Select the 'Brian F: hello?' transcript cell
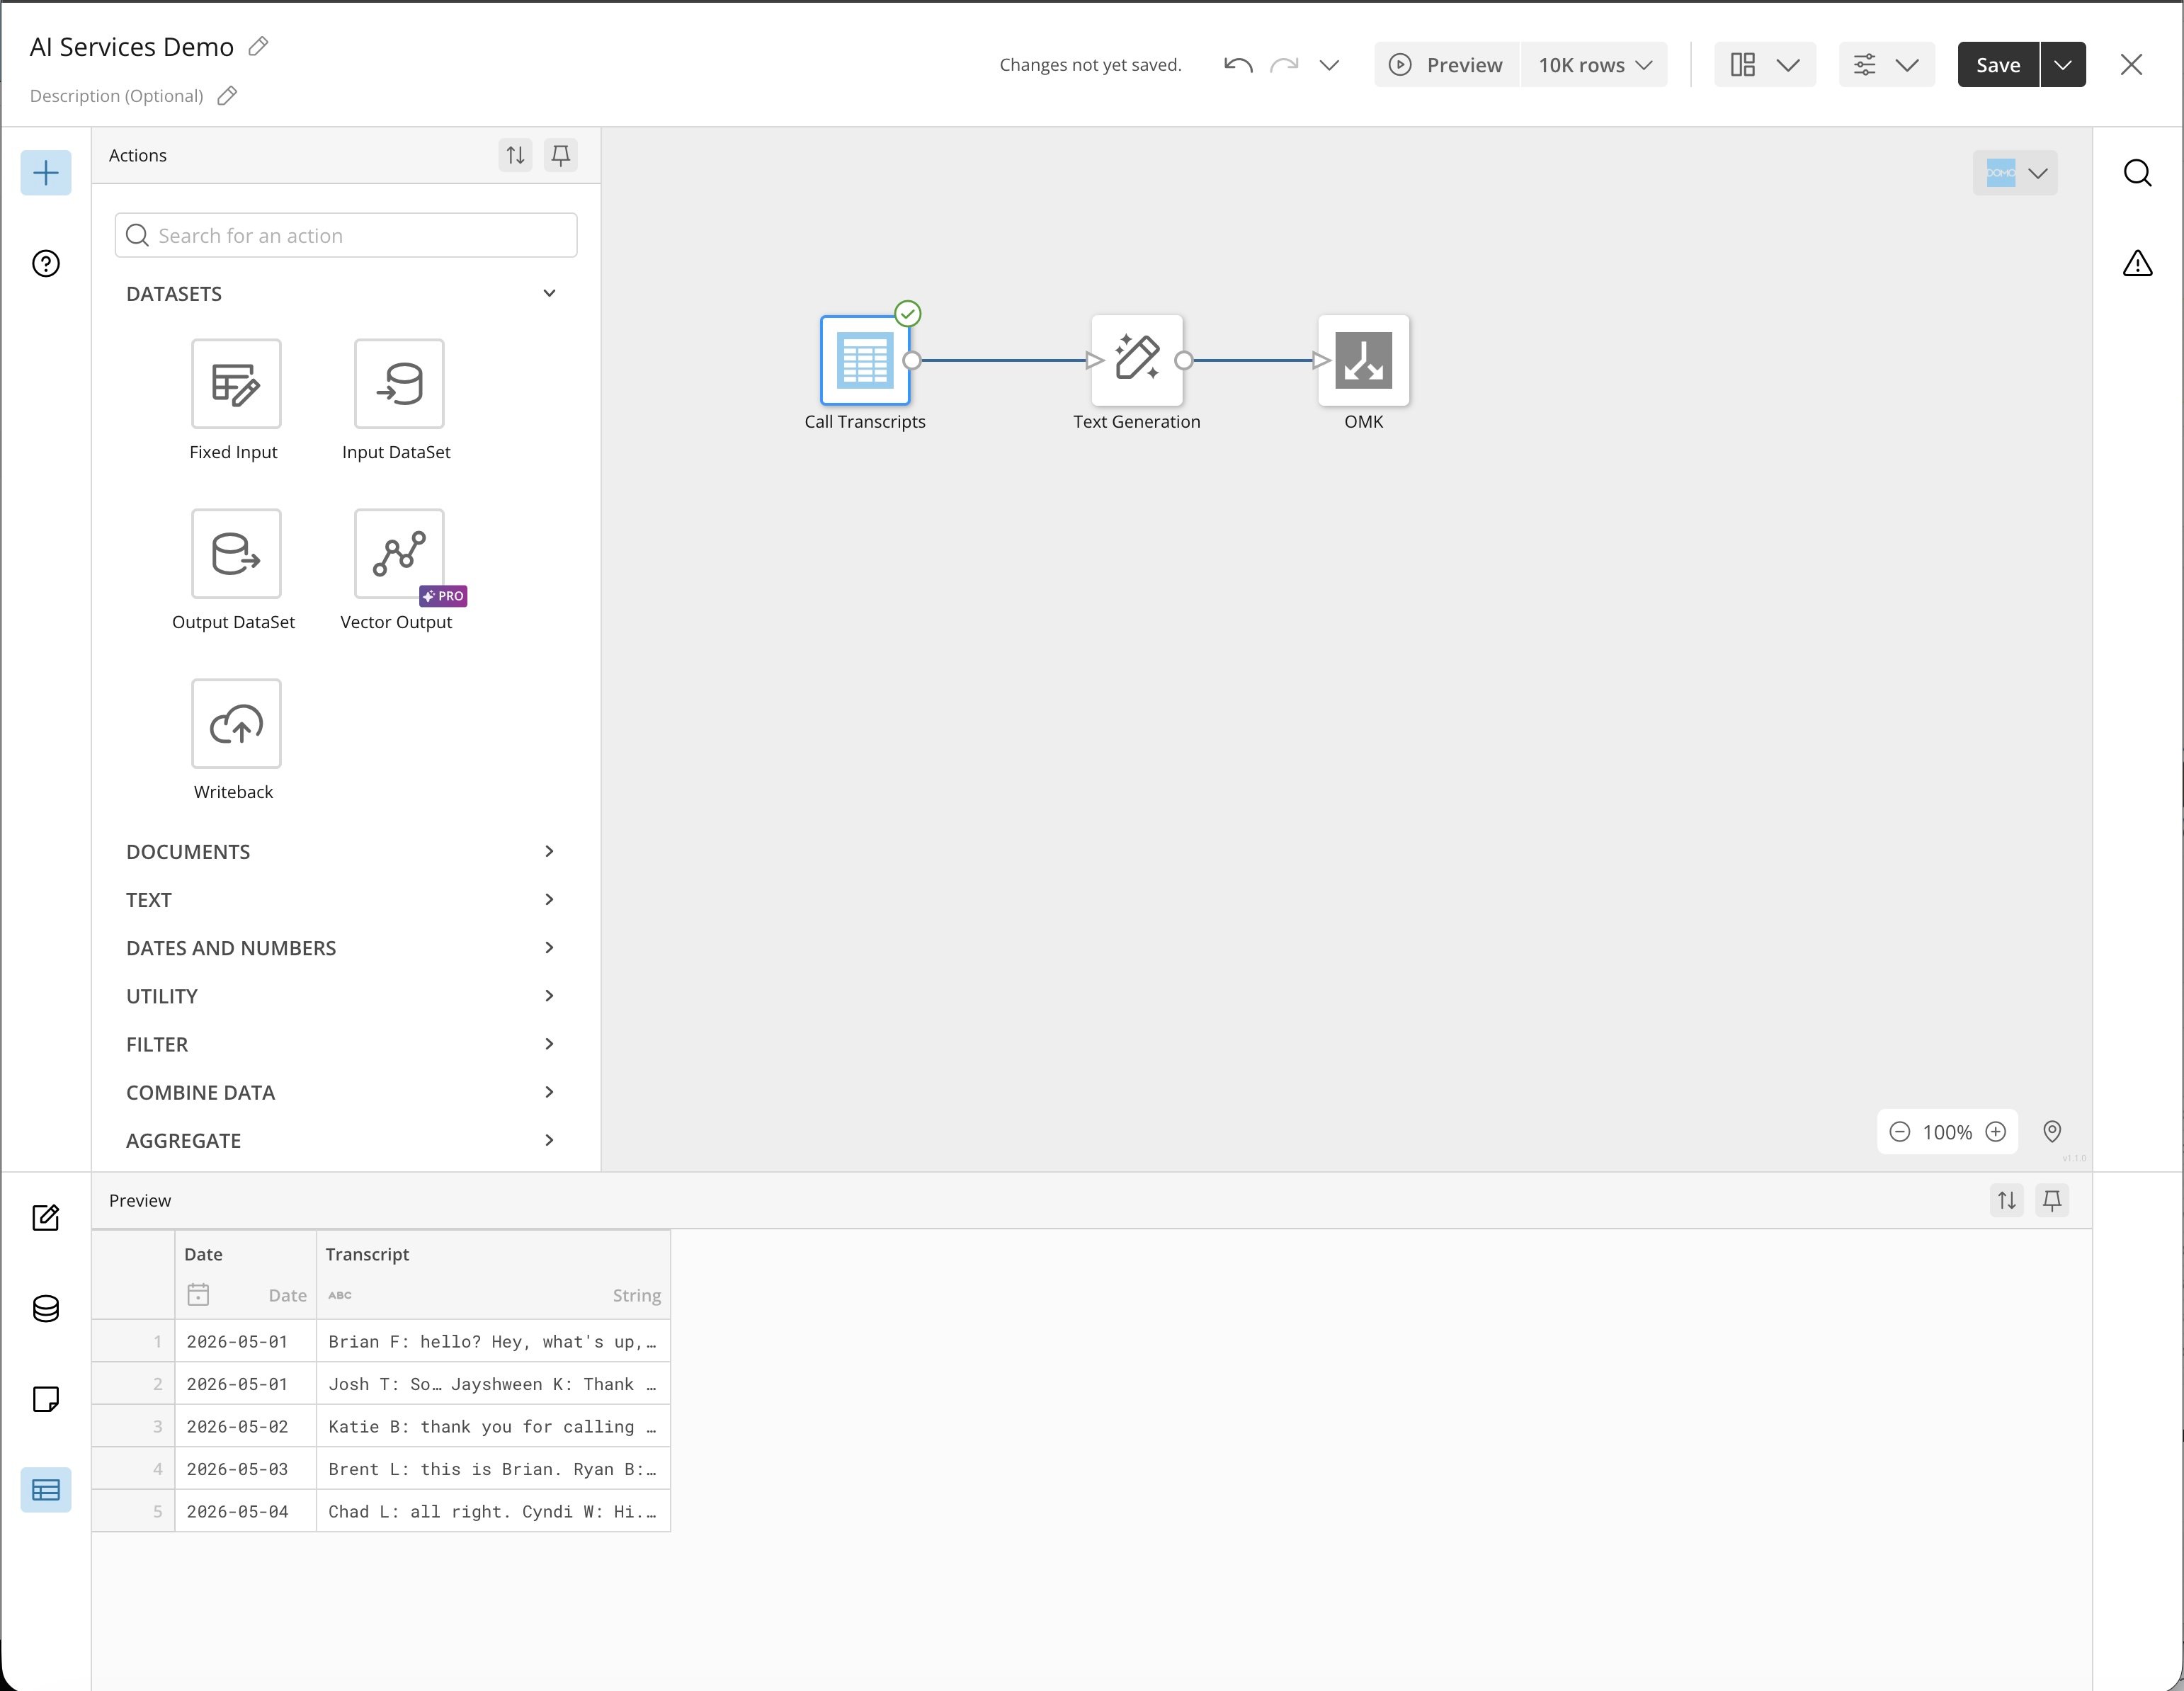 [x=493, y=1341]
